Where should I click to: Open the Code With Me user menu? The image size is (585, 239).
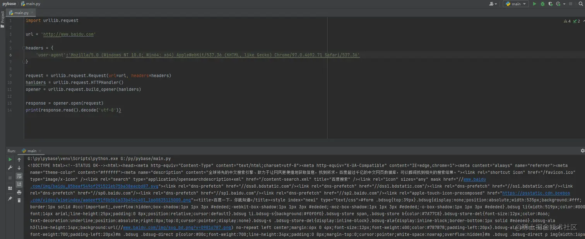[493, 4]
